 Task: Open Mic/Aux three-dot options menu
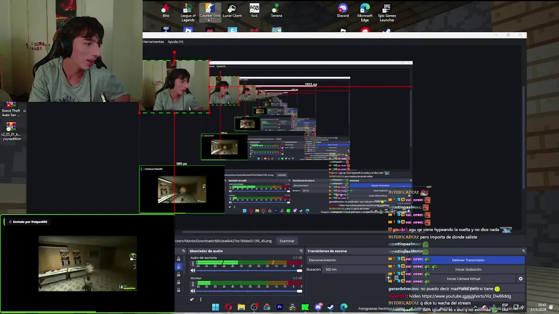[193, 284]
